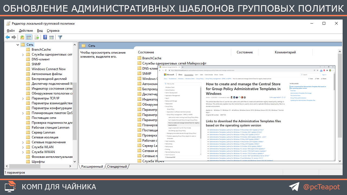Click the browser extensions puzzle icon
Screen dimensions: 347x195
click(327, 70)
